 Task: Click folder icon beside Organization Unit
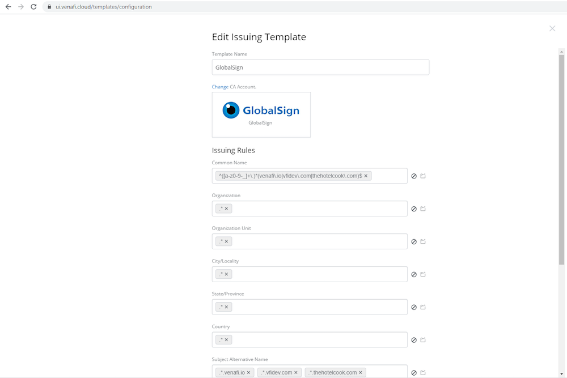423,241
